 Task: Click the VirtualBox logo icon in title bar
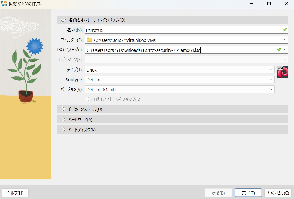tap(4, 4)
